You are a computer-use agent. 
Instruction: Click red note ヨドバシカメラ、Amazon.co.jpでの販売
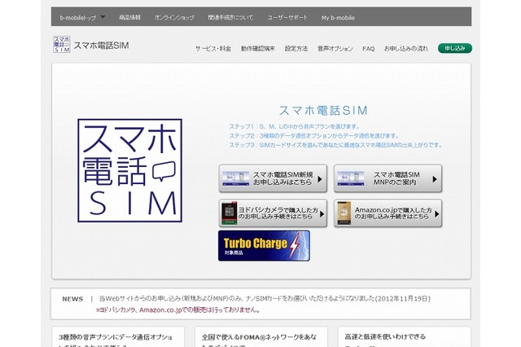click(178, 310)
